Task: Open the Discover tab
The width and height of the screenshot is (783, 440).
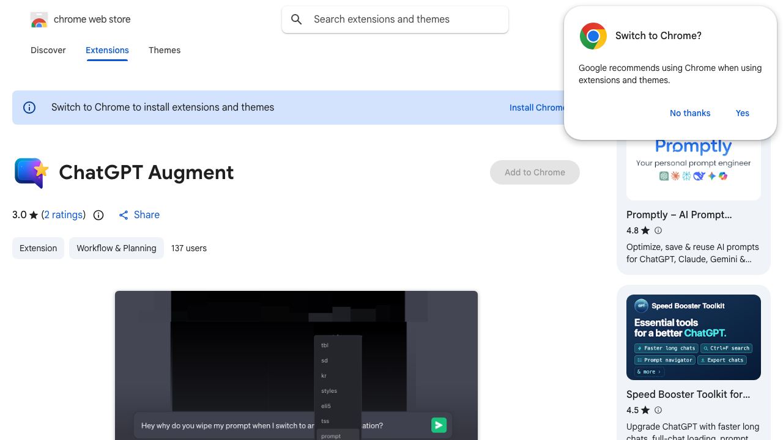Action: [48, 50]
